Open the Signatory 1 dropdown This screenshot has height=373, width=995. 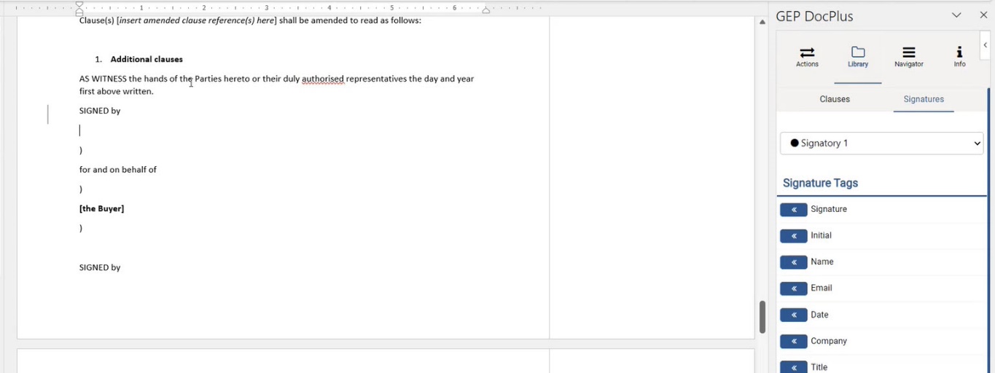(x=881, y=144)
